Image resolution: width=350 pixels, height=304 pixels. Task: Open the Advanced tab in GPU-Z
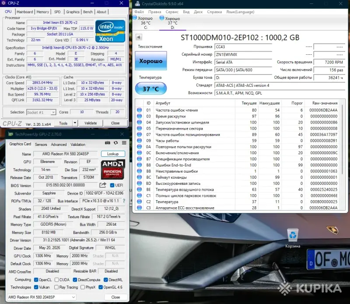(59, 145)
